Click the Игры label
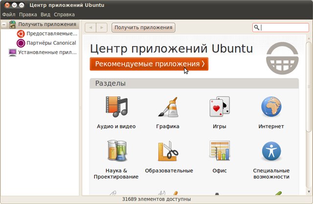This screenshot has height=204, width=313. (x=220, y=127)
